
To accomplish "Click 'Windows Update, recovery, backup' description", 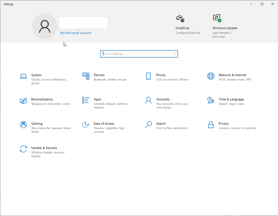I will (x=48, y=154).
